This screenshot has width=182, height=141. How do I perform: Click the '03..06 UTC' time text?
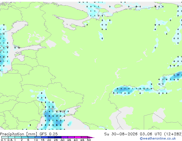tap(151, 134)
